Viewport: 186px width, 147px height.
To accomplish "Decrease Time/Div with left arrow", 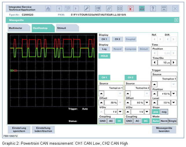I will coord(155,62).
